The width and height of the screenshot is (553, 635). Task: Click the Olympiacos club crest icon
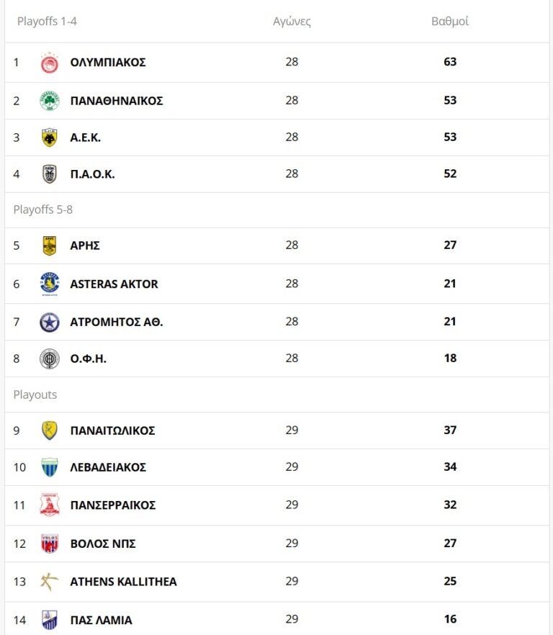[x=50, y=63]
